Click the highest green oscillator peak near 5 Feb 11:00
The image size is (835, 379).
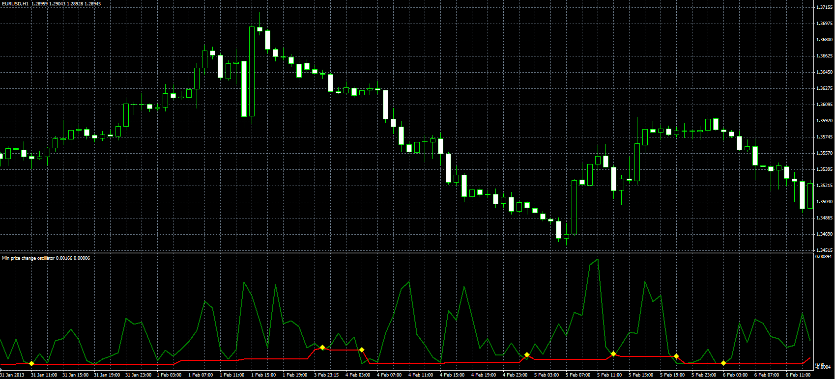tap(597, 260)
